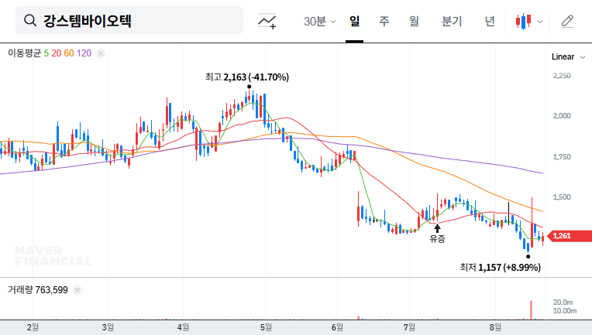
Task: Remove the 거래량 volume indicator
Action: [x=78, y=290]
